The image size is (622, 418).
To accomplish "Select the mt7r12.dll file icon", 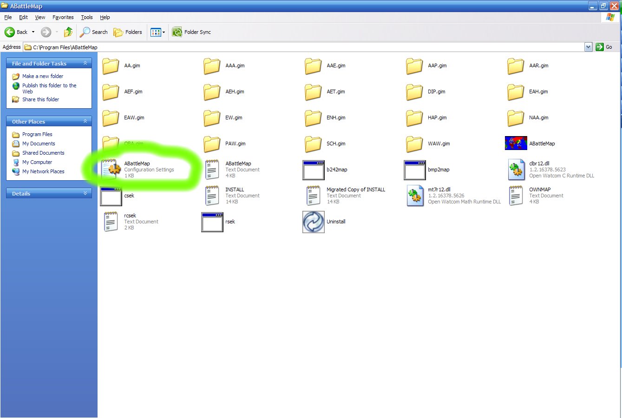I will click(x=415, y=196).
